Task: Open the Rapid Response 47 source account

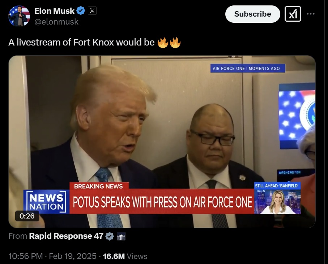Action: tap(66, 236)
